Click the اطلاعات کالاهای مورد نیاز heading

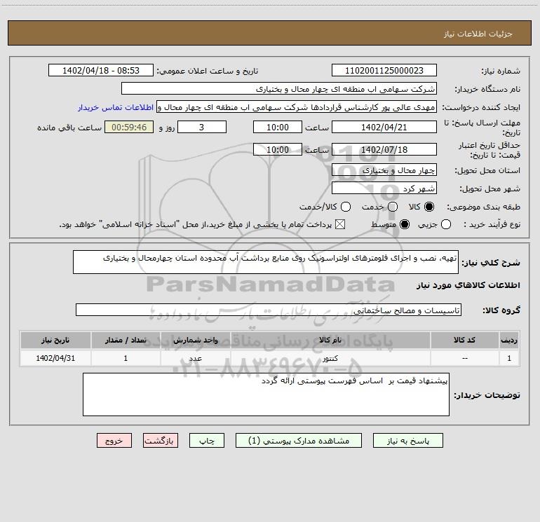click(468, 285)
